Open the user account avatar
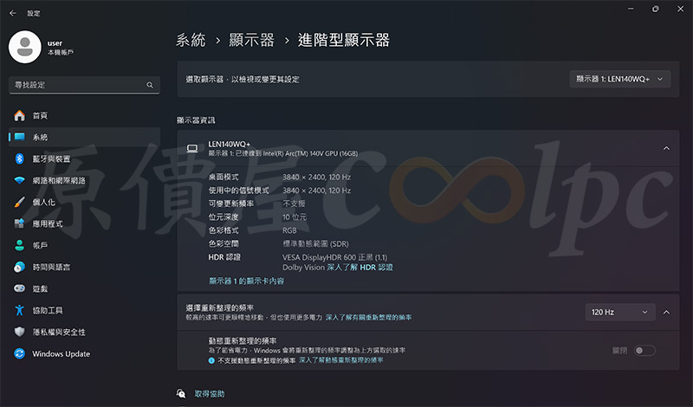 tap(25, 47)
